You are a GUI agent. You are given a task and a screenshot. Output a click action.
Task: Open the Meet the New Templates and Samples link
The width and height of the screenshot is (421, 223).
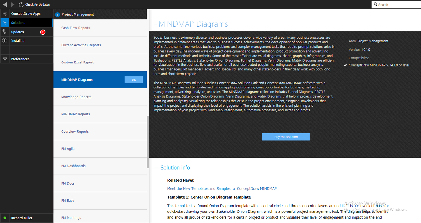click(x=222, y=189)
